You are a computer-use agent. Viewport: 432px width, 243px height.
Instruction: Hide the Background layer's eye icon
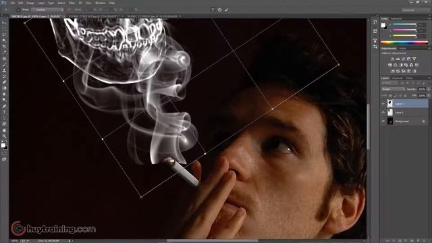pos(383,121)
